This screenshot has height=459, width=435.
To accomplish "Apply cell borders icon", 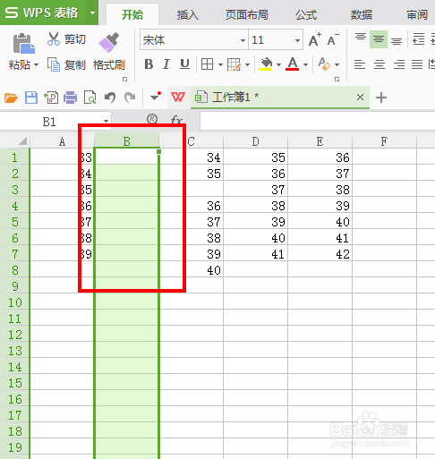I will click(207, 64).
